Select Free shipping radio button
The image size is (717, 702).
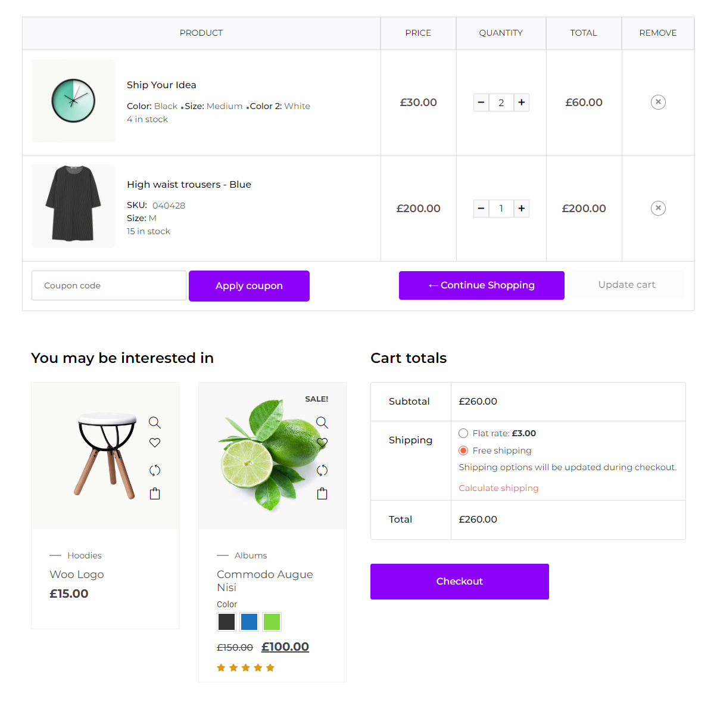[463, 451]
